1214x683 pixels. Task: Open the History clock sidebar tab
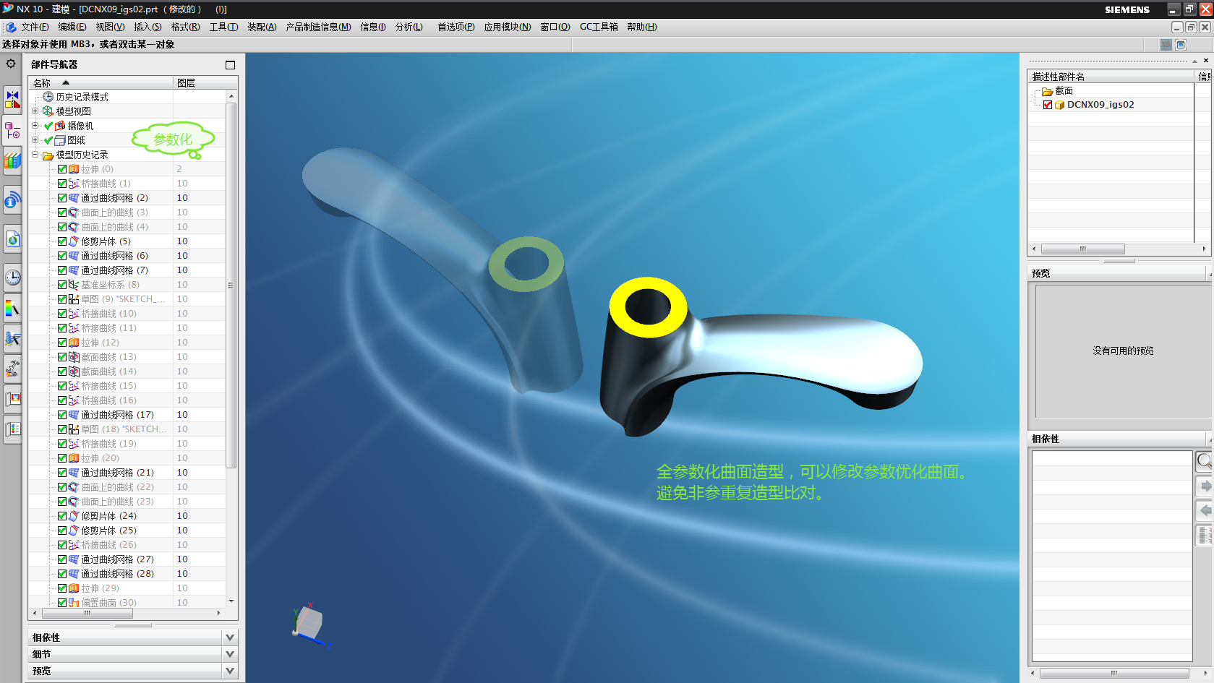(x=12, y=277)
